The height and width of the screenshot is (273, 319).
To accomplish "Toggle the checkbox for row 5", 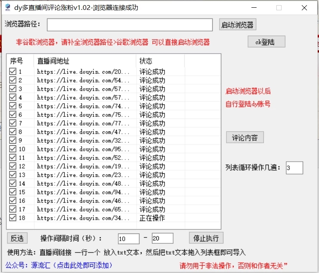I will [13, 106].
